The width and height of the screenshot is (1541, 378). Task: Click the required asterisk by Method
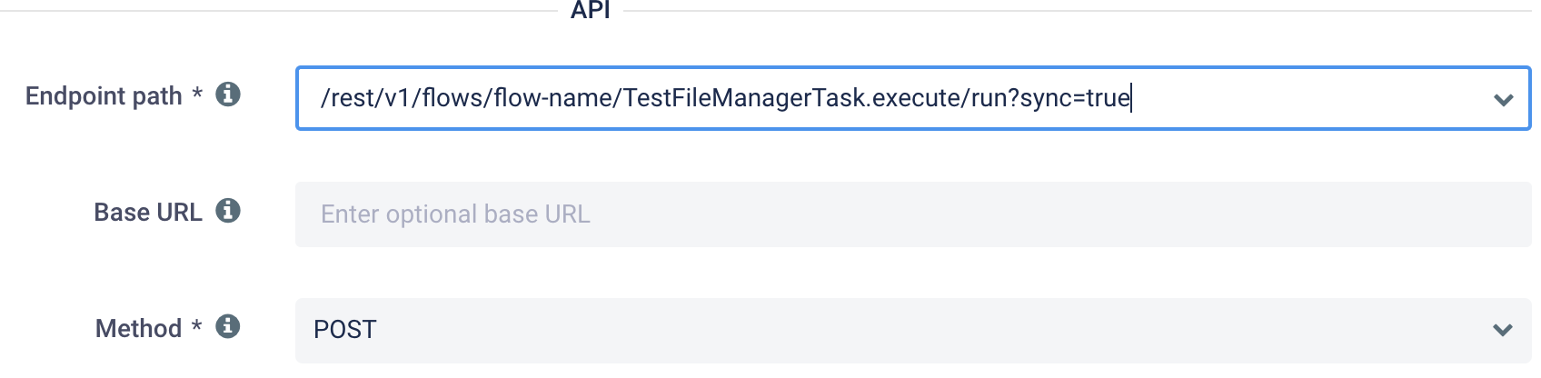click(196, 326)
